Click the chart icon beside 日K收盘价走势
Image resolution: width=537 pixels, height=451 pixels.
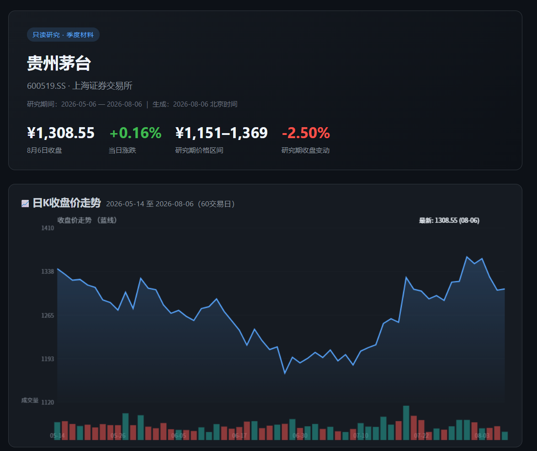[x=25, y=204]
